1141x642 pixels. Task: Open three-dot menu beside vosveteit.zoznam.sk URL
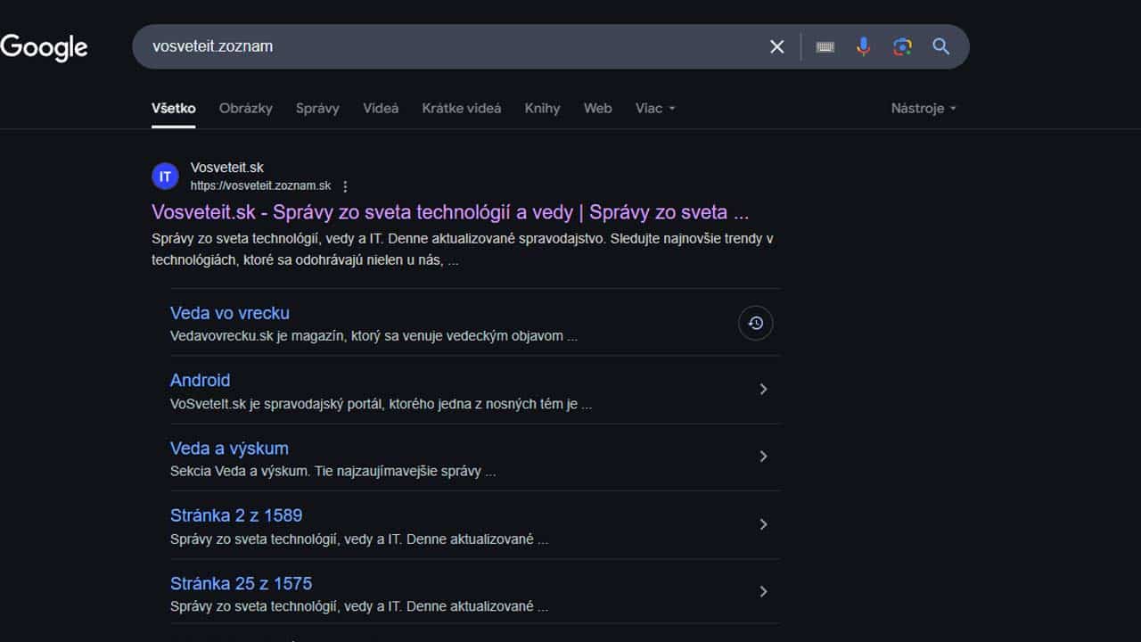click(x=346, y=186)
